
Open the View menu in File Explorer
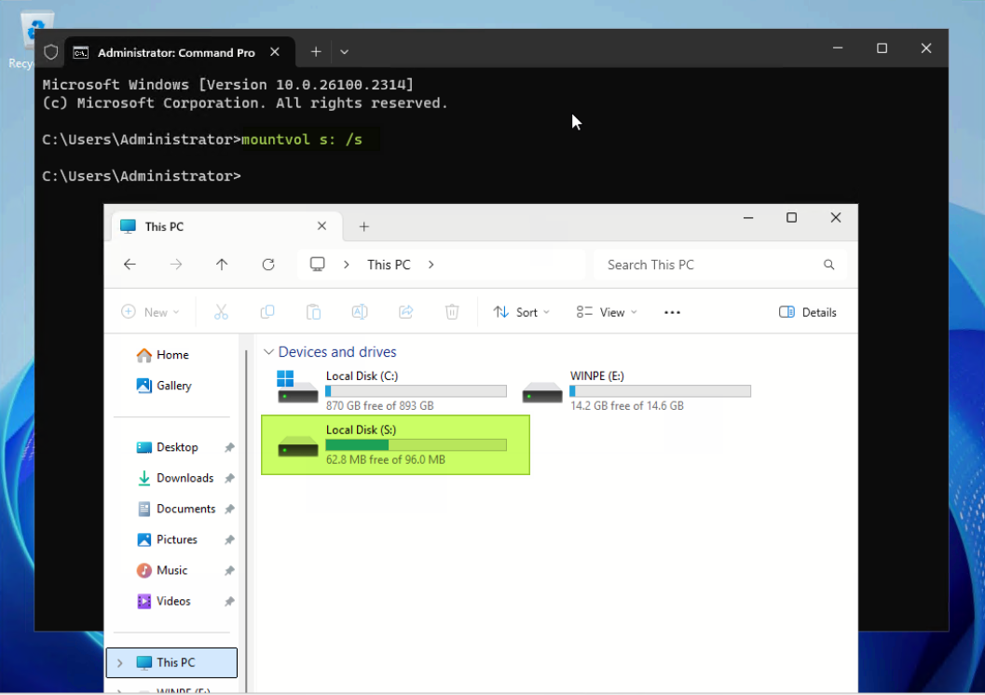point(605,311)
